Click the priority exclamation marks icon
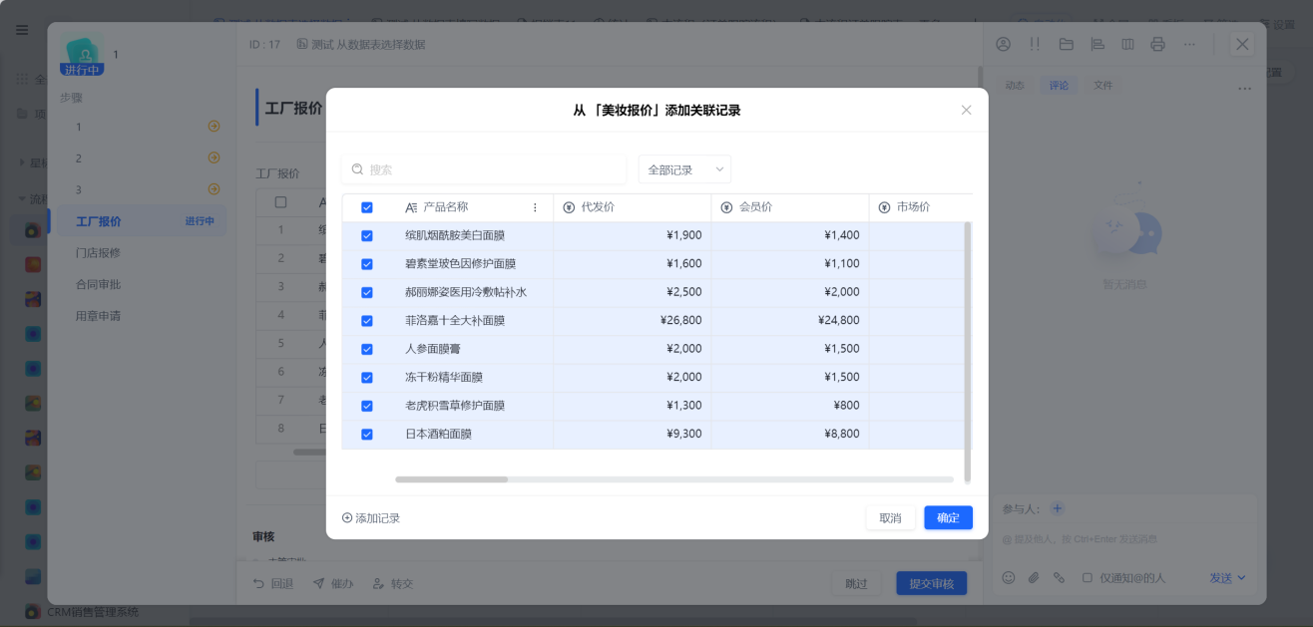Screen dimensions: 1313x627 [1035, 44]
